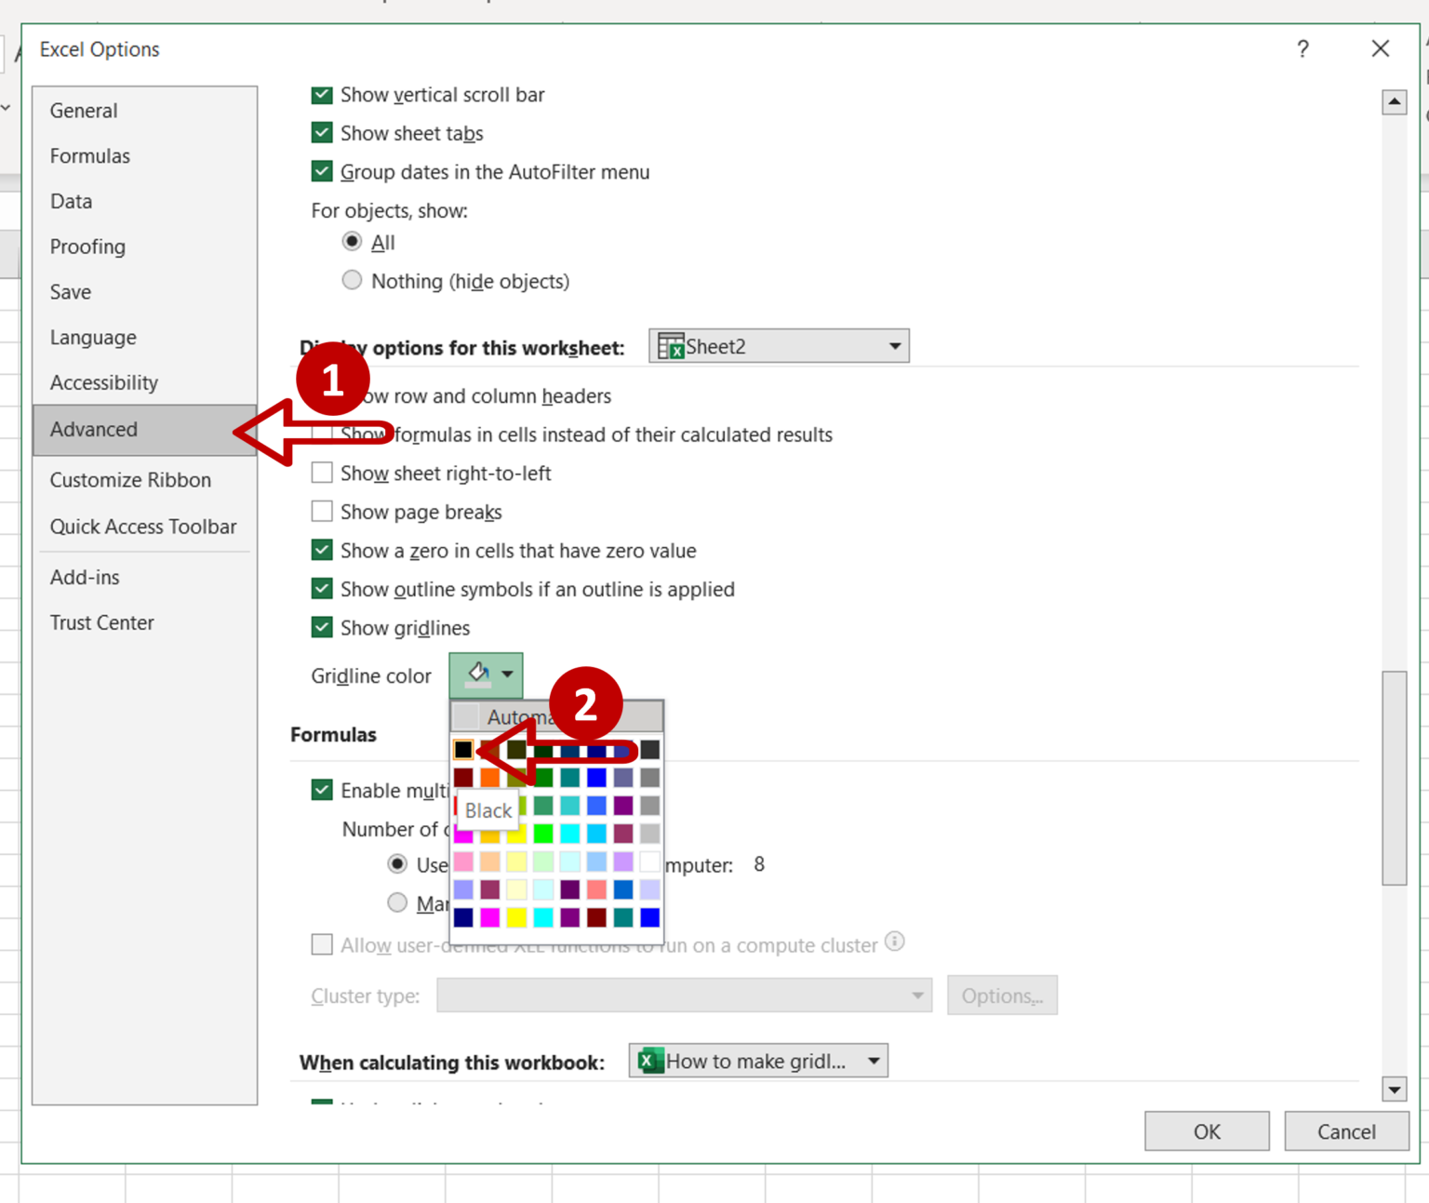The height and width of the screenshot is (1203, 1429).
Task: Open the Sheet2 worksheet dropdown
Action: pyautogui.click(x=779, y=346)
